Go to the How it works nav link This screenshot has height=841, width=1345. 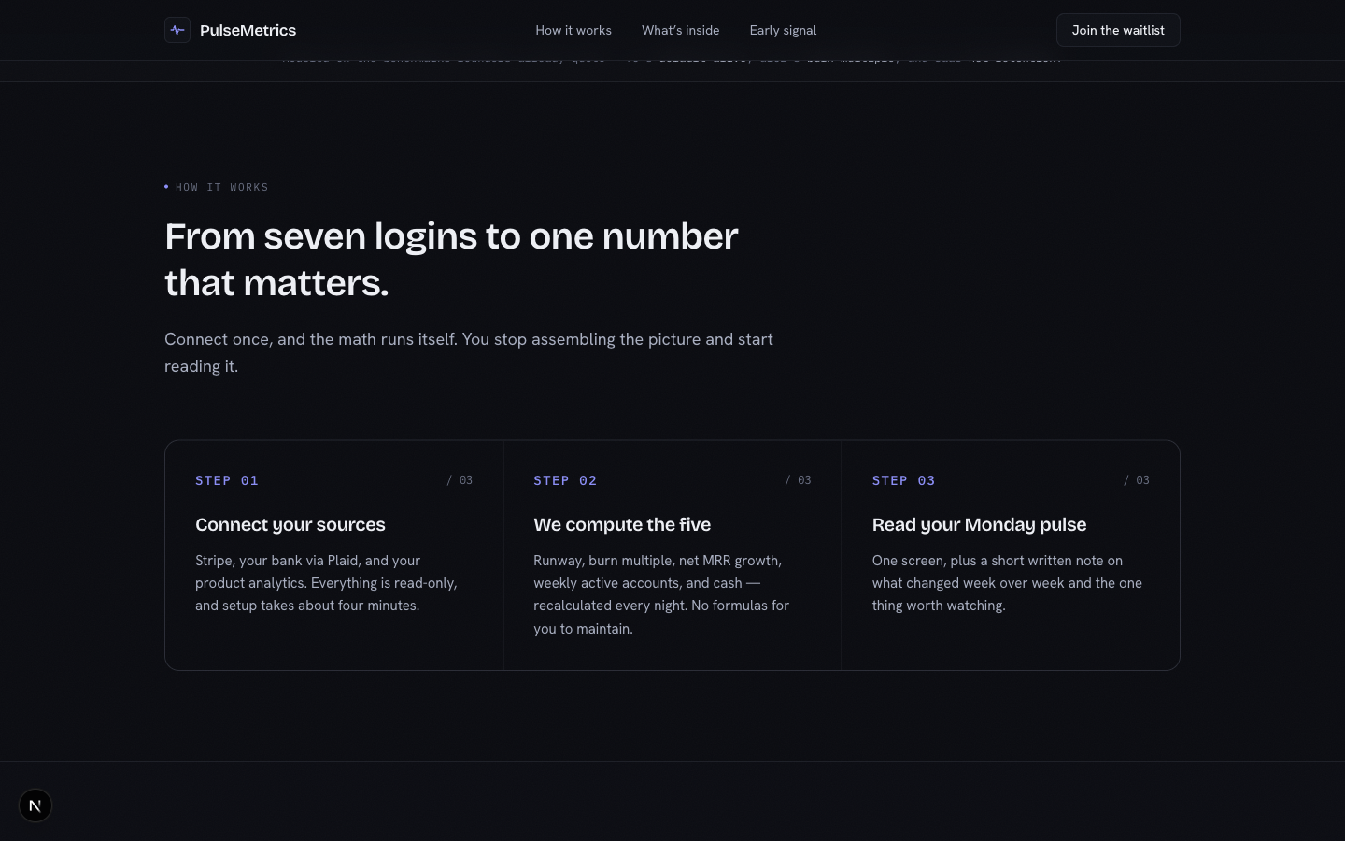[573, 30]
